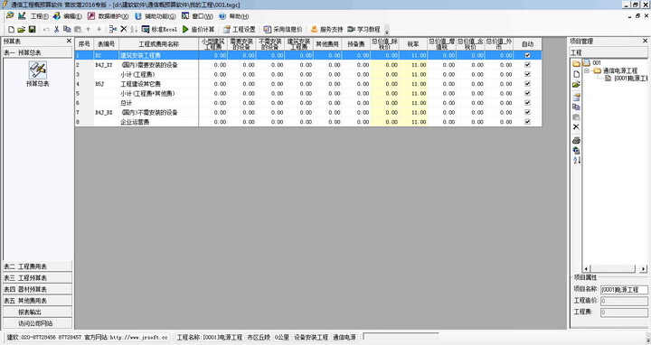Click the 报表输出 button
The width and height of the screenshot is (651, 345).
click(x=37, y=312)
